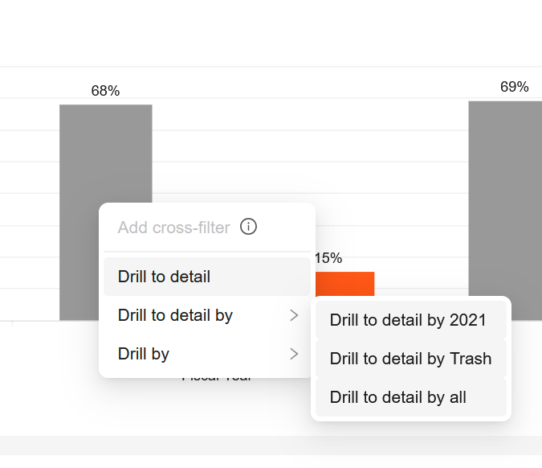The height and width of the screenshot is (468, 542).
Task: Select the Drill by menu entry
Action: pos(144,354)
